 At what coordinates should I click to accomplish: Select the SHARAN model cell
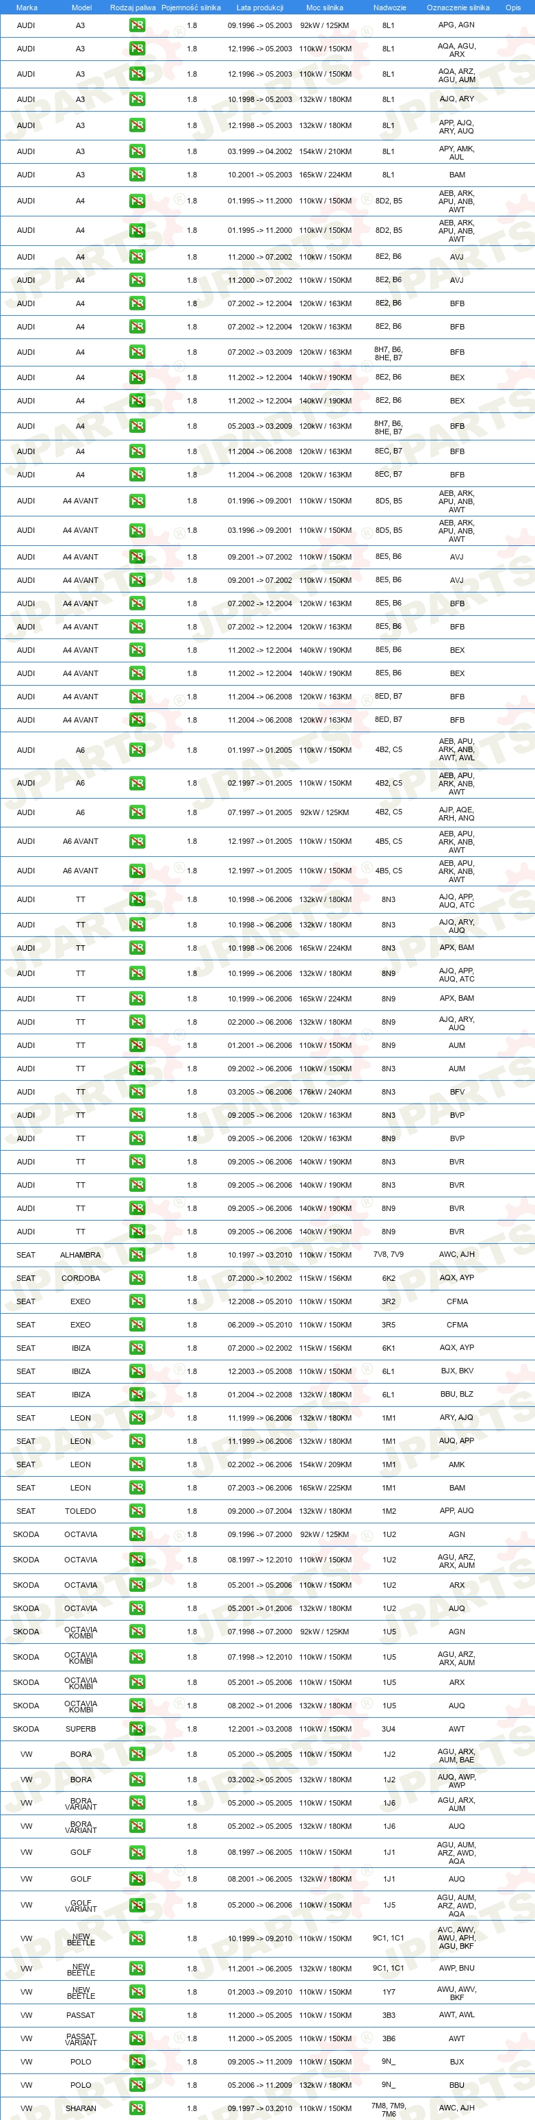(81, 2108)
